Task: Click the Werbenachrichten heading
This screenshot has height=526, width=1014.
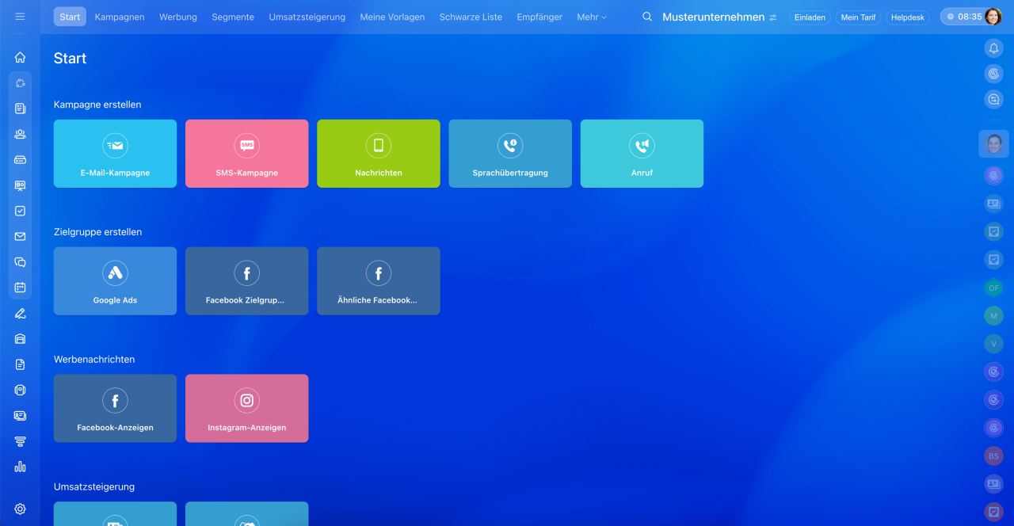Action: pyautogui.click(x=94, y=360)
